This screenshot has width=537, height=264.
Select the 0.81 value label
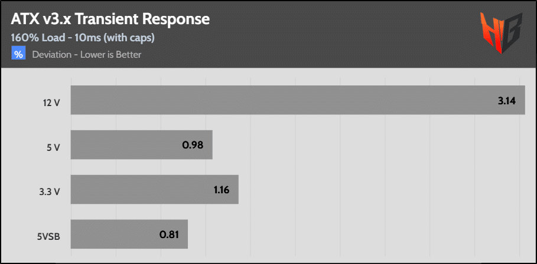169,235
